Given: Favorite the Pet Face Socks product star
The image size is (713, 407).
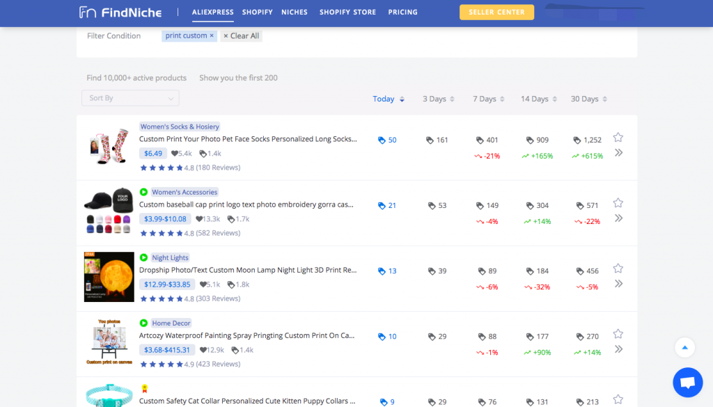Looking at the screenshot, I should point(618,137).
